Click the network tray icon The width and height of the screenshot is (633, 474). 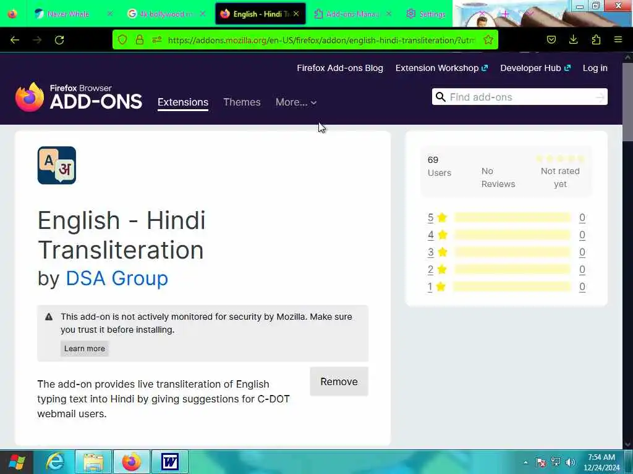click(556, 462)
